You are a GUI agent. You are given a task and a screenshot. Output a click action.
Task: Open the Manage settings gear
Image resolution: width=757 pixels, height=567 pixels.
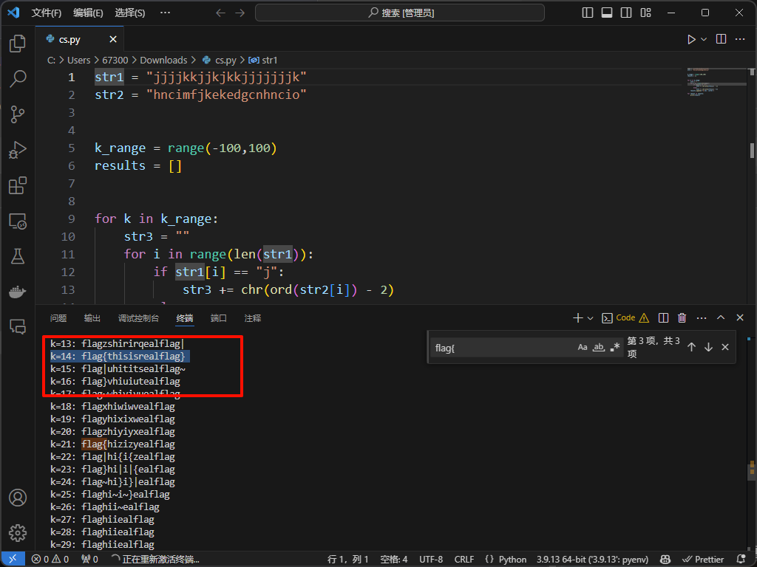pos(18,532)
